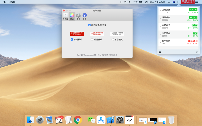Select 低调模式 radio button
The width and height of the screenshot is (202, 126).
click(x=92, y=40)
